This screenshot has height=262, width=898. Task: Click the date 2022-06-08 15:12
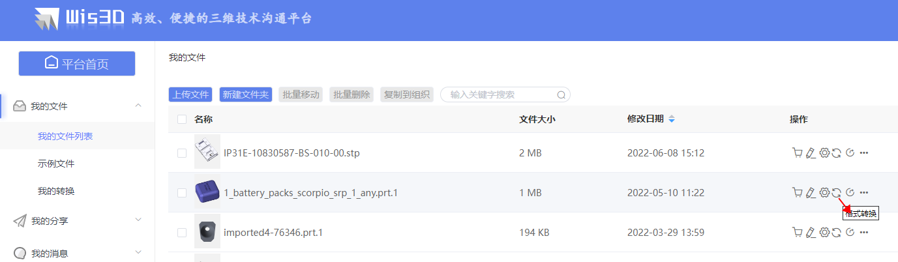click(x=666, y=153)
